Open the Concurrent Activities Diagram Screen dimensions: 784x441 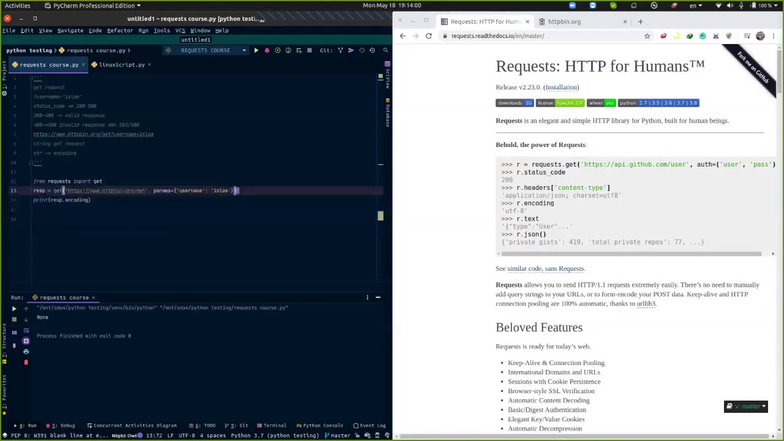click(132, 426)
